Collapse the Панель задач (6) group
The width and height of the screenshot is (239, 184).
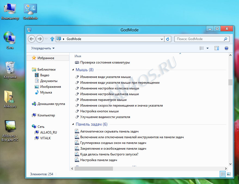(73, 124)
